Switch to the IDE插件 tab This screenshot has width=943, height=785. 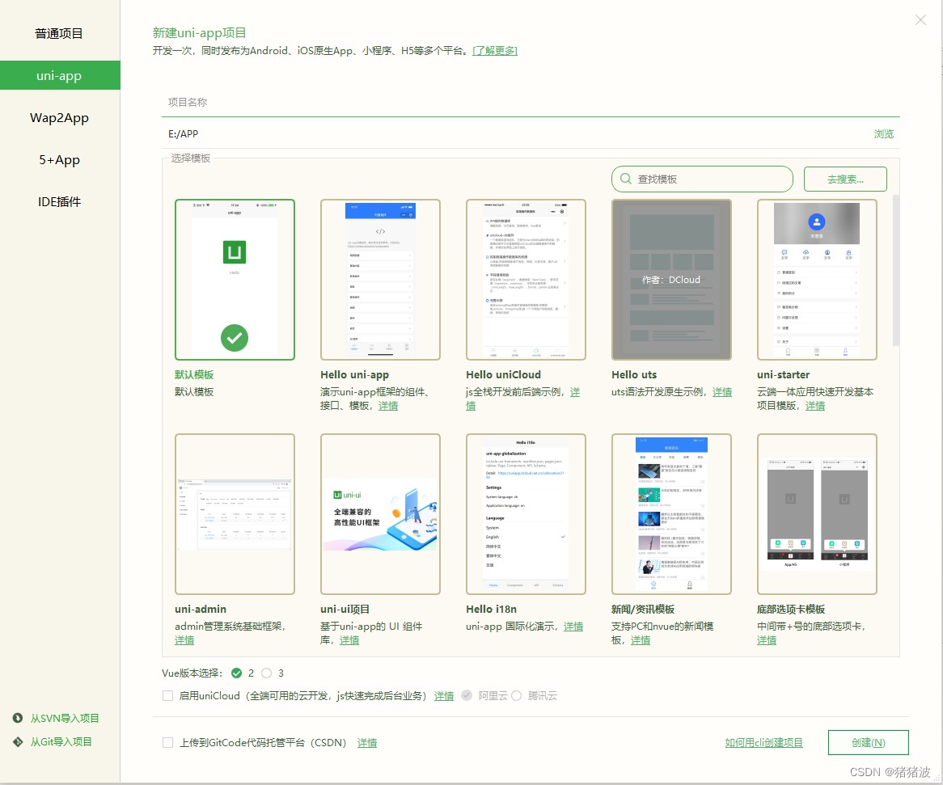tap(59, 202)
